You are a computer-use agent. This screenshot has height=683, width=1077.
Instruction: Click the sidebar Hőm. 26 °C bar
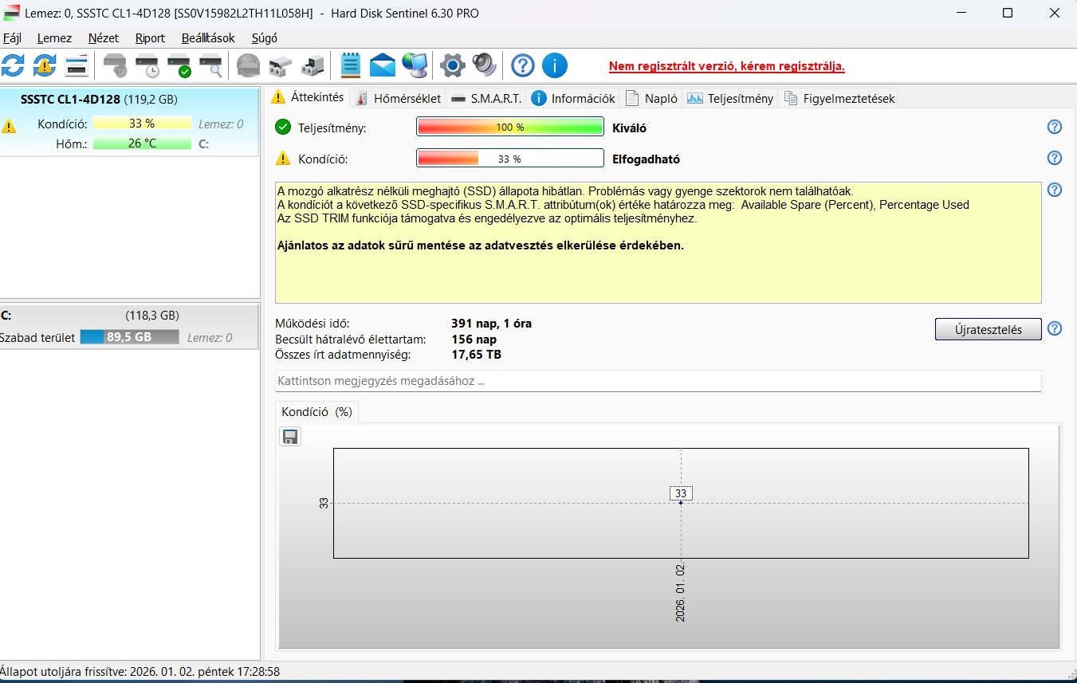click(x=142, y=143)
